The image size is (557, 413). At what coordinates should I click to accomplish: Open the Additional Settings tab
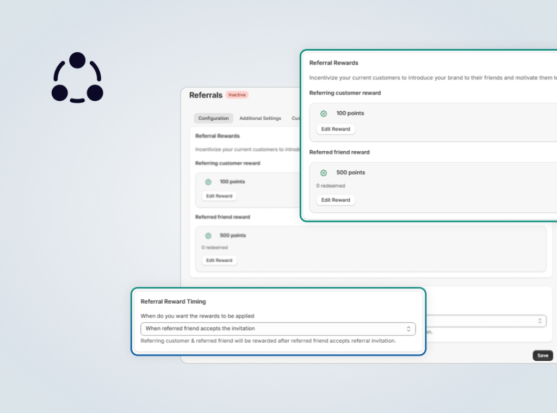click(x=260, y=118)
